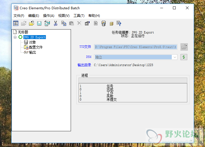Click the grayed open folder toolbar icon
Image resolution: width=205 pixels, height=147 pixels.
24,24
